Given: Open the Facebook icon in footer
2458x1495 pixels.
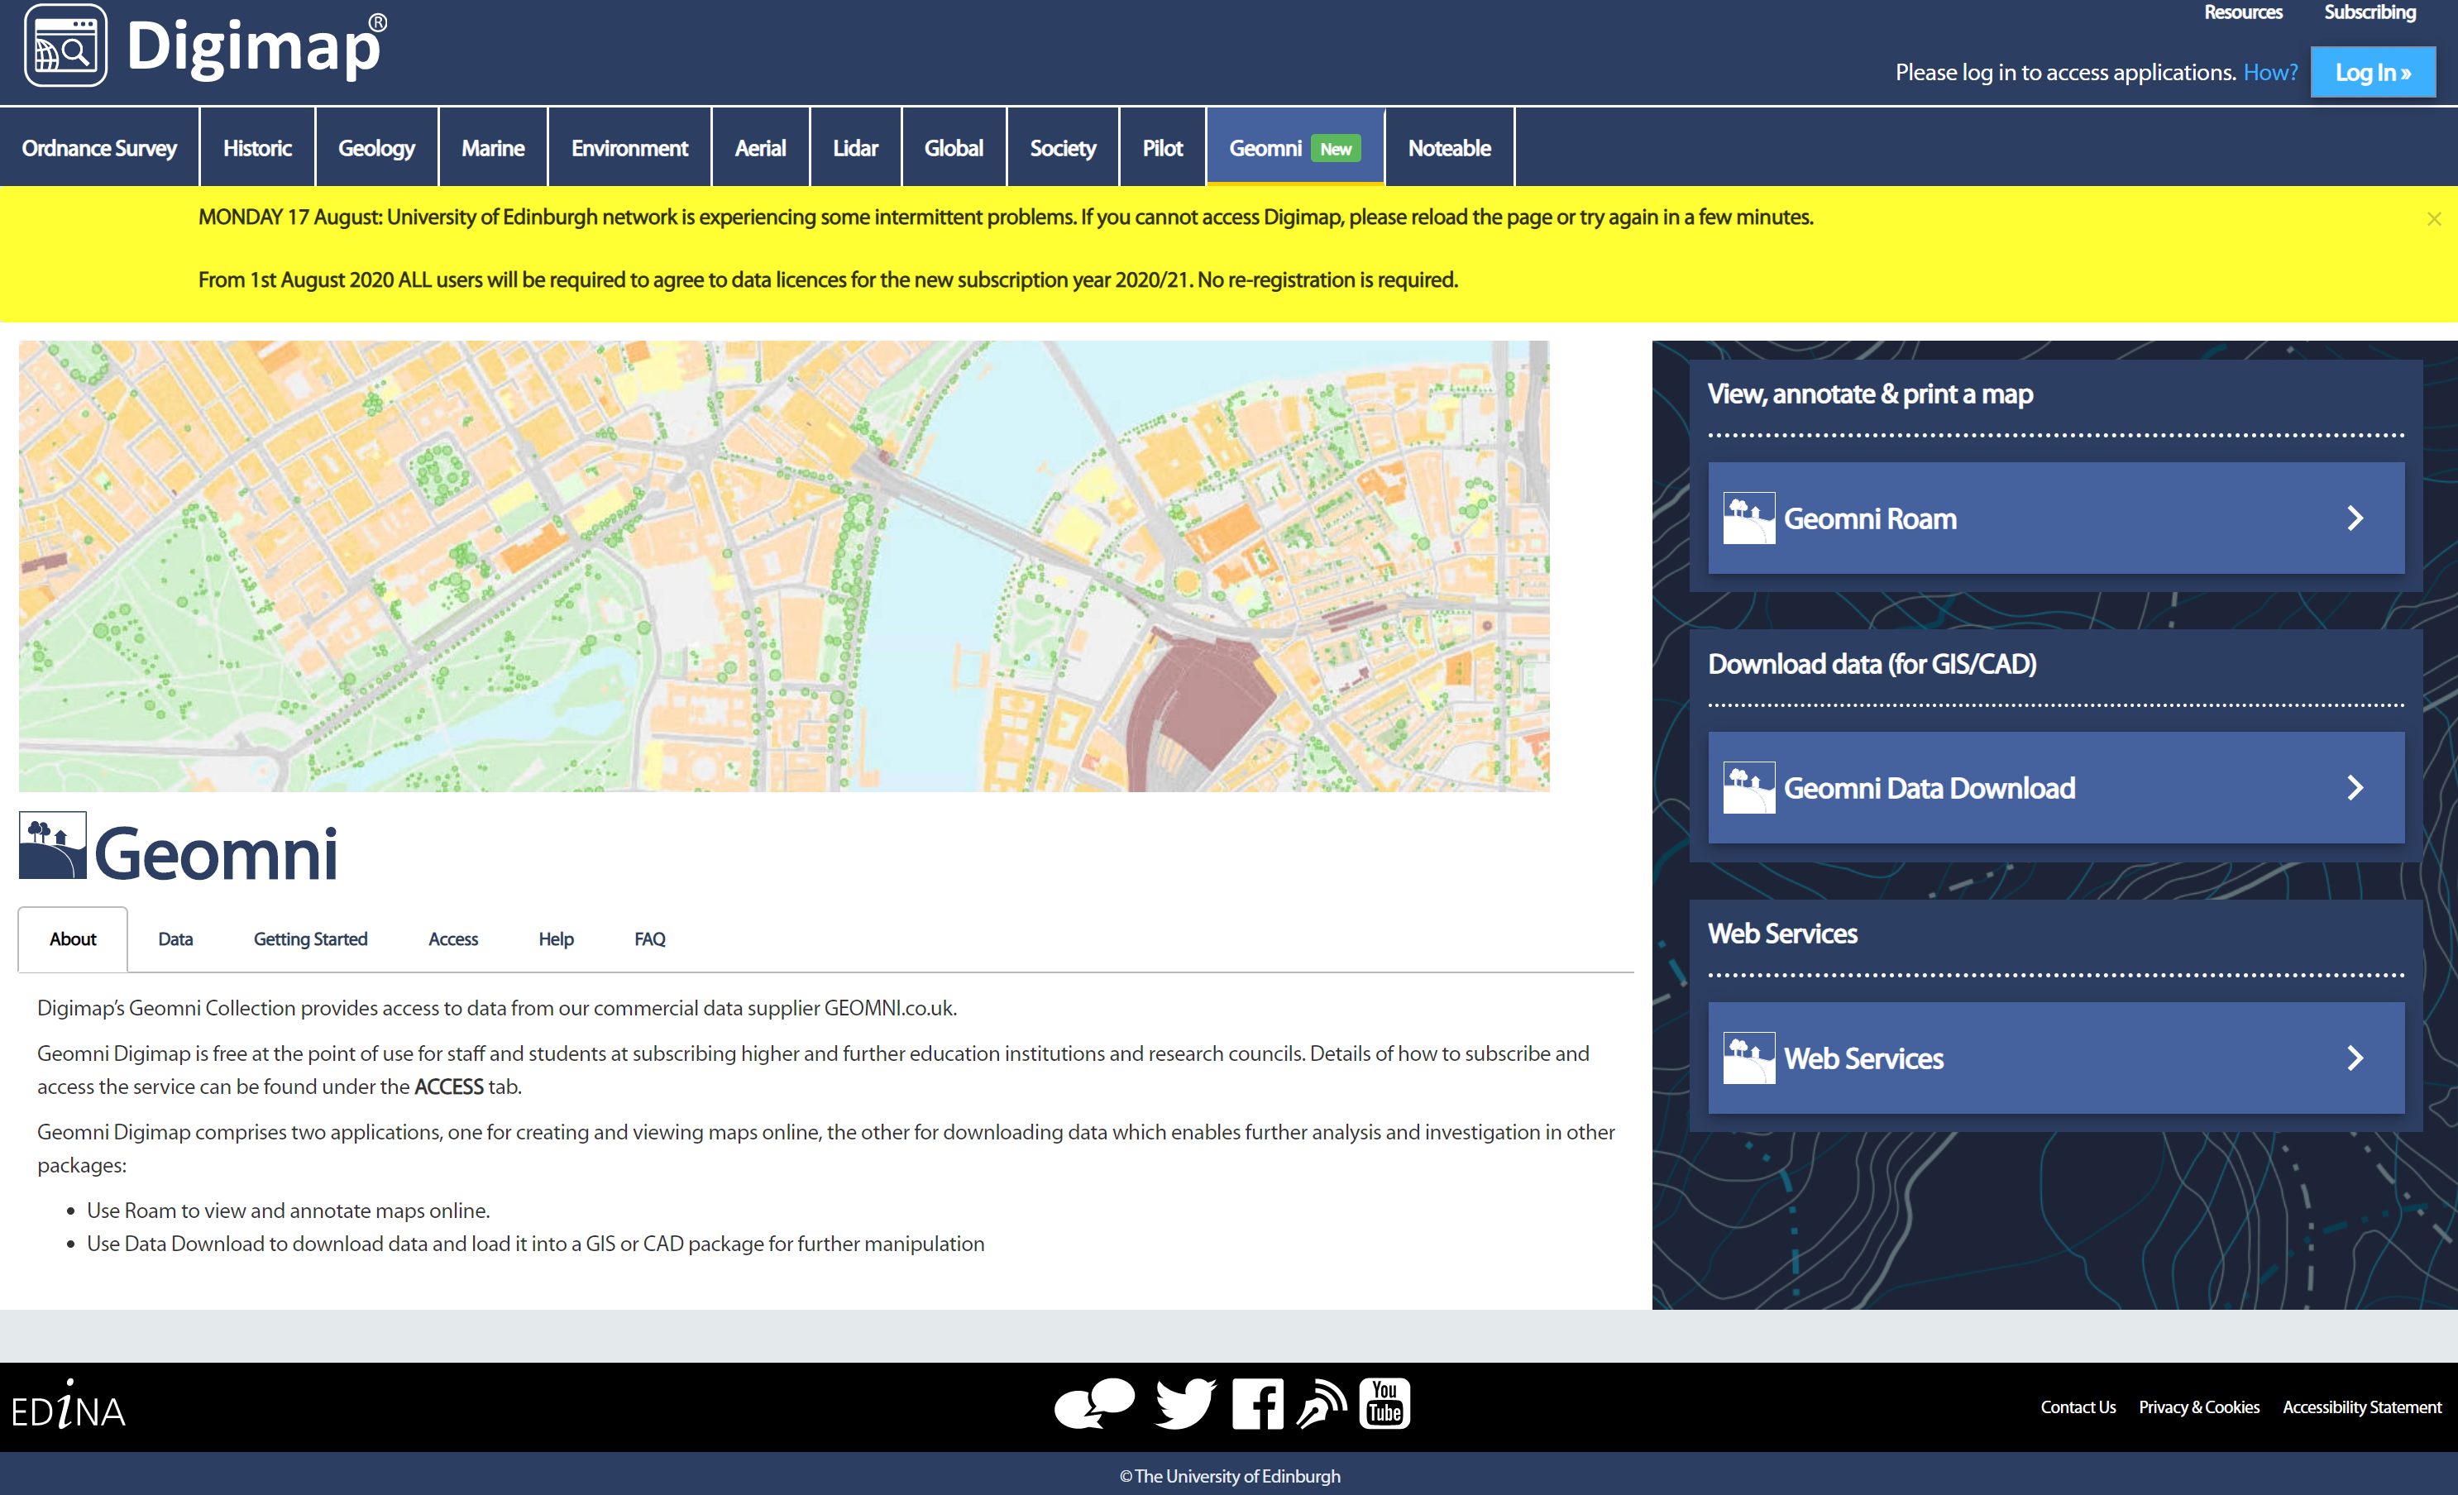Looking at the screenshot, I should pyautogui.click(x=1257, y=1404).
